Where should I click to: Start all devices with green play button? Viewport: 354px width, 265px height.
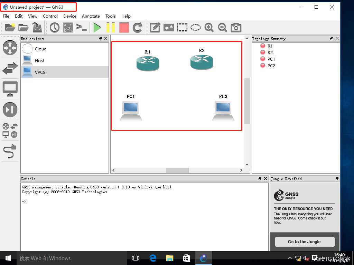coord(97,28)
